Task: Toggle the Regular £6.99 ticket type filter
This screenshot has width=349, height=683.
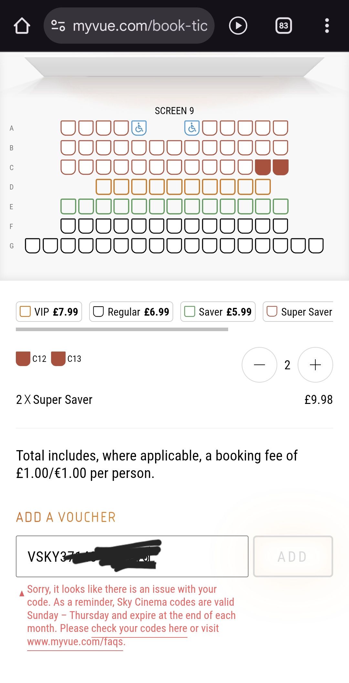Action: pos(131,311)
